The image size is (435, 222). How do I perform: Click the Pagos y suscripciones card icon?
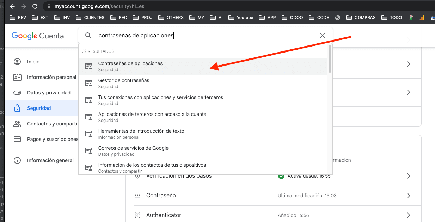17,139
